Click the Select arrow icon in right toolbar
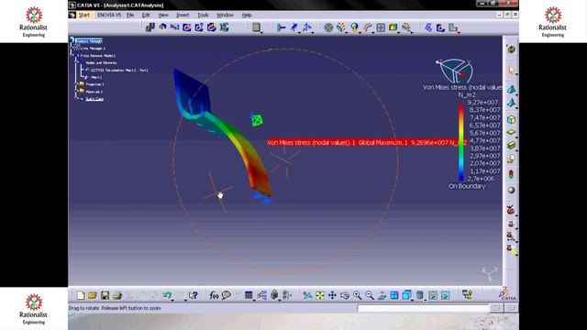This screenshot has height=330, width=587. pyautogui.click(x=512, y=71)
